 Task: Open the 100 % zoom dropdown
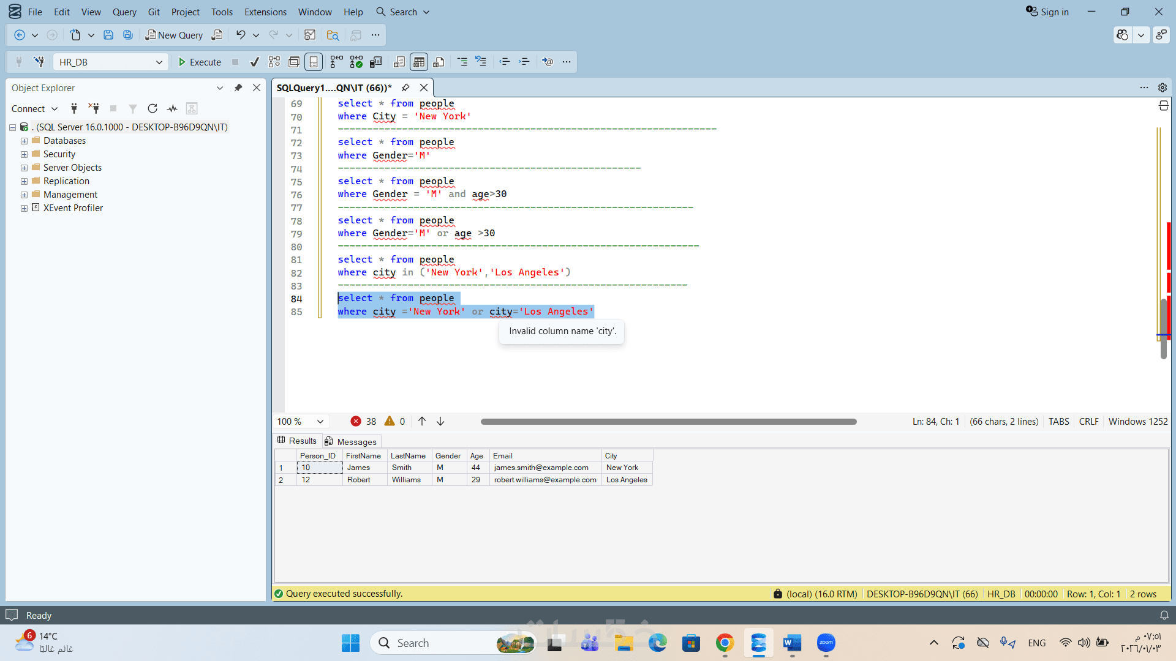pos(320,421)
